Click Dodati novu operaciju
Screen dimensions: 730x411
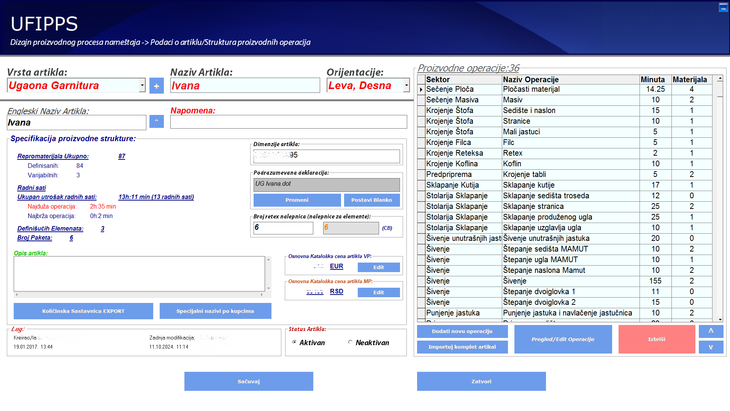(x=462, y=331)
